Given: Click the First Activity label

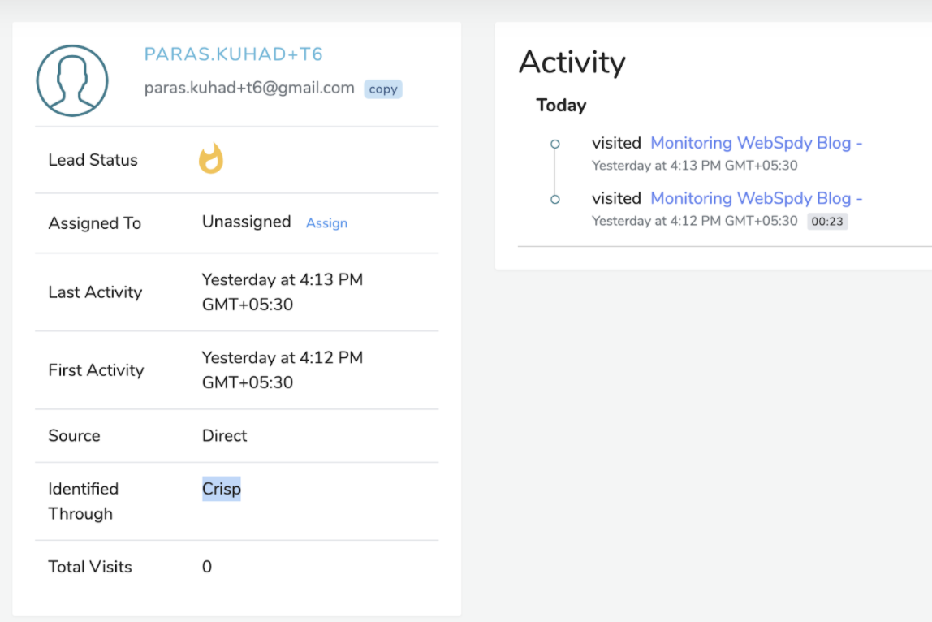Looking at the screenshot, I should click(x=96, y=369).
